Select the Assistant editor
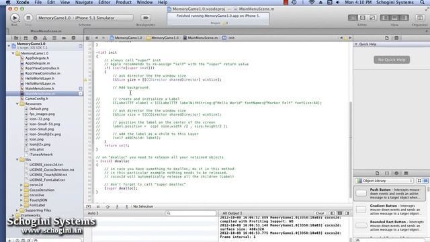Screen dimensions: 430x242 point(363,18)
